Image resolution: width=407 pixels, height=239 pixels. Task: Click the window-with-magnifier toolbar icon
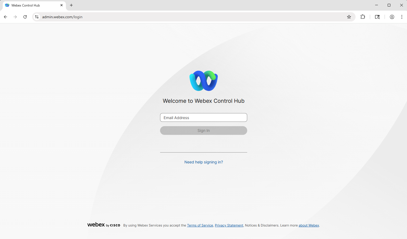point(377,17)
